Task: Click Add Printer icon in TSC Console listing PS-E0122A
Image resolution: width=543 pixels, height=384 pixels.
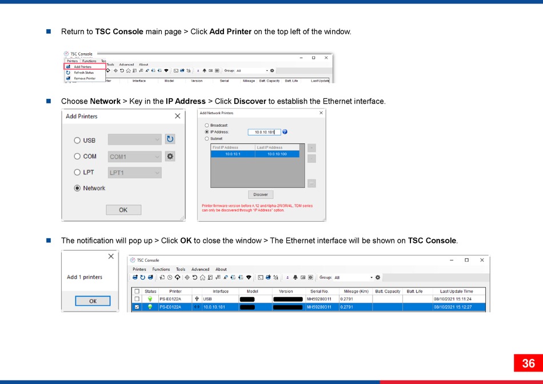Action: tap(135, 277)
